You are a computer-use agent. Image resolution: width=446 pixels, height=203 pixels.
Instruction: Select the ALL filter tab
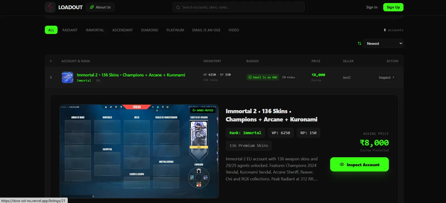[51, 30]
